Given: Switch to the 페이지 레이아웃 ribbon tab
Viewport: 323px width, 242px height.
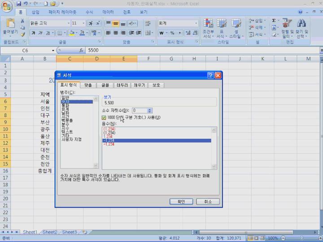Looking at the screenshot, I should click(62, 12).
